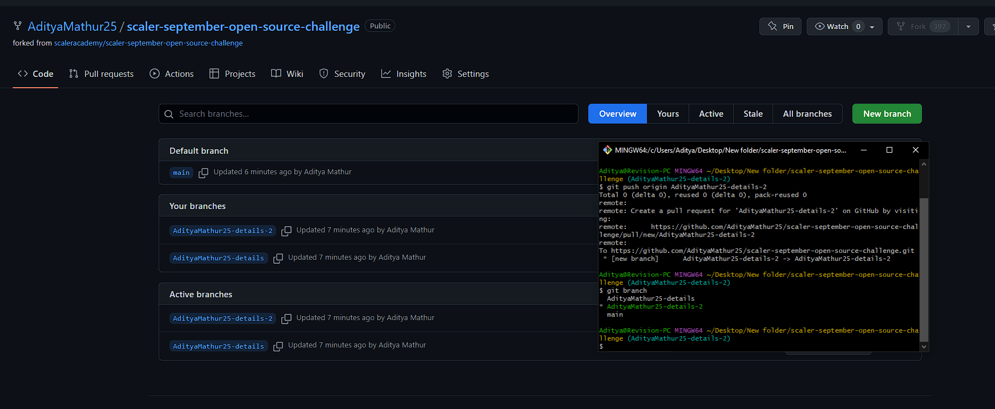Screen dimensions: 995x409
Task: Copy AdityaMathur25-details name under Your branches
Action: pyautogui.click(x=278, y=258)
